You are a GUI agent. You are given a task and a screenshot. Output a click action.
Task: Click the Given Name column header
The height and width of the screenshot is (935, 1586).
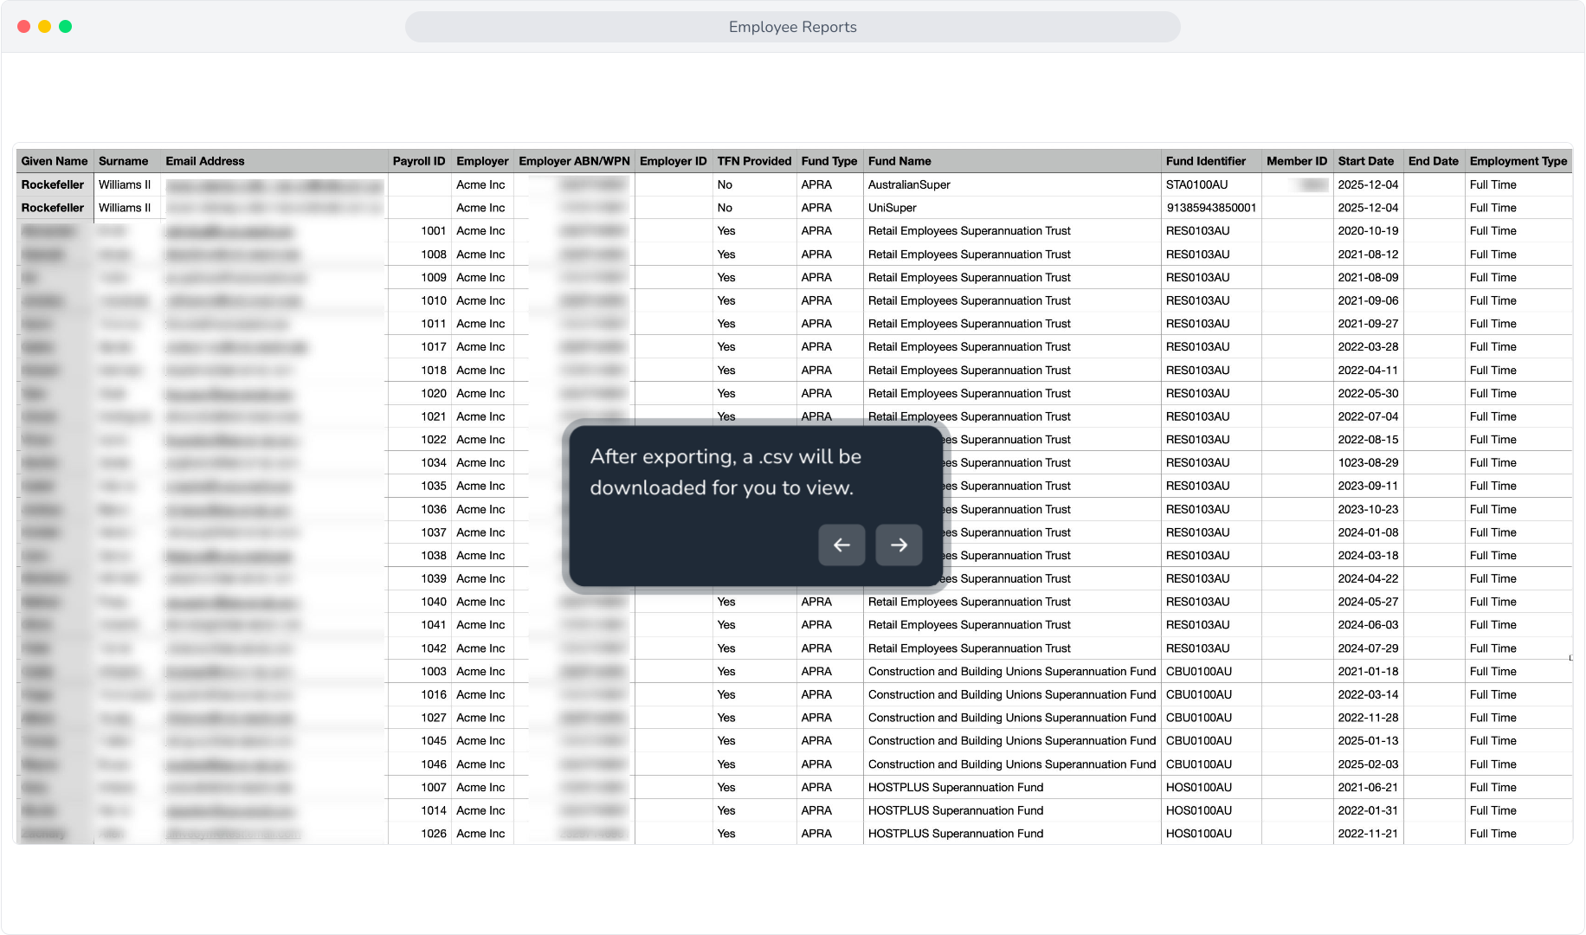click(x=55, y=161)
